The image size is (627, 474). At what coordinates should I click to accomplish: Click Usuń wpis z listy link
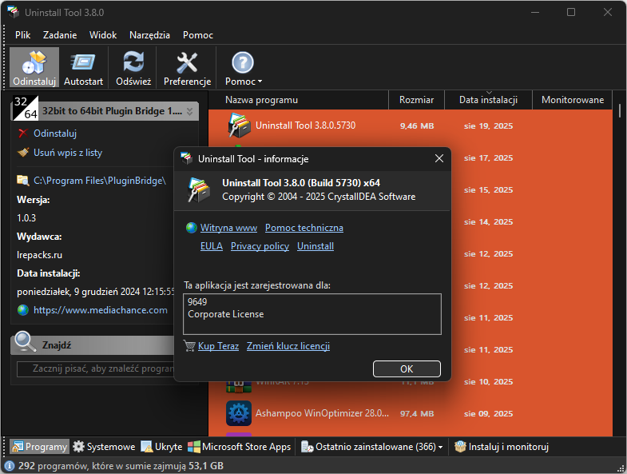point(68,153)
